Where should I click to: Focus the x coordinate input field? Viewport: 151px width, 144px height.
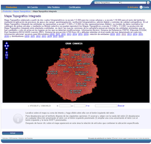(x=65, y=106)
